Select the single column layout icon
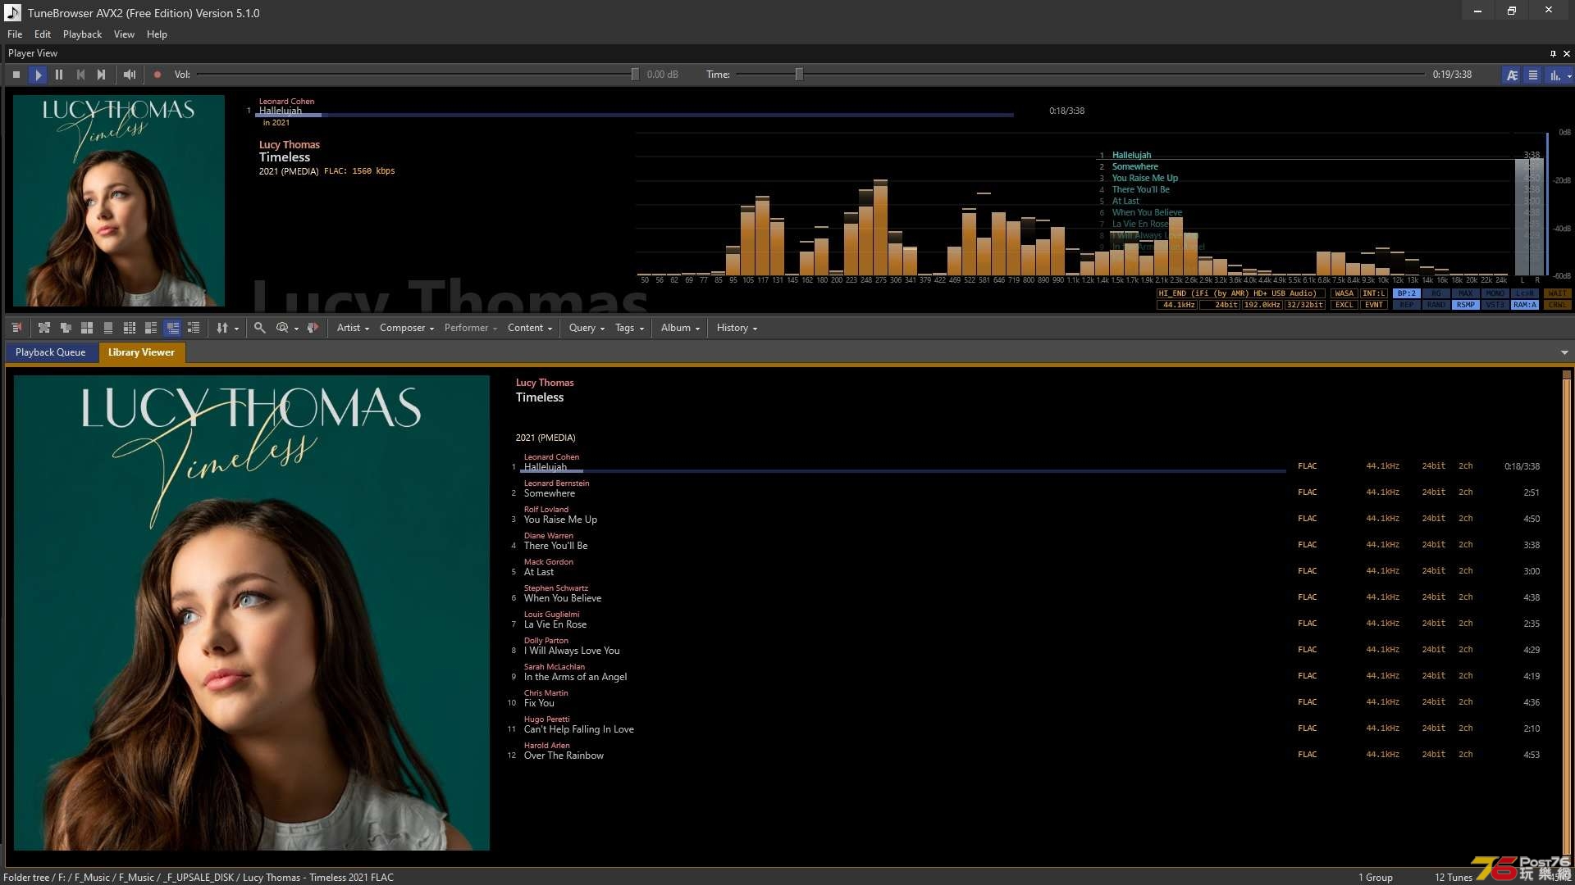Viewport: 1575px width, 885px height. tap(108, 328)
